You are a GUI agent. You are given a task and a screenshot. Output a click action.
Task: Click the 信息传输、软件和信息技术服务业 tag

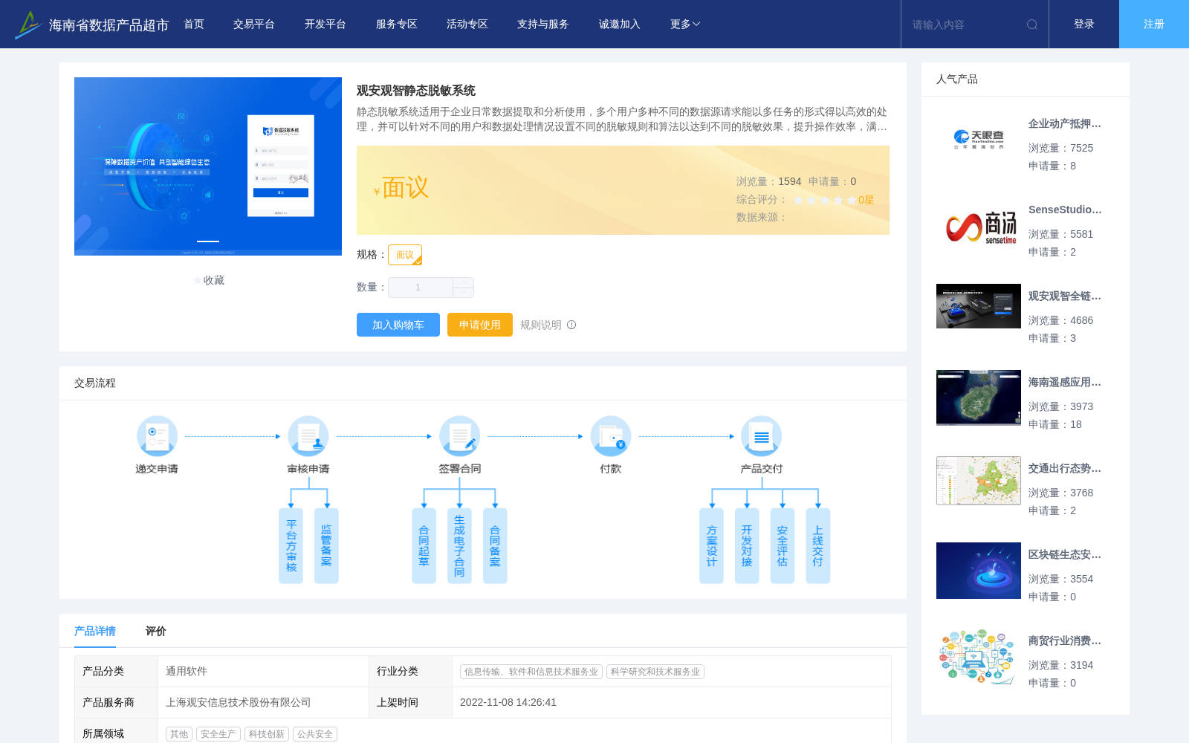(531, 672)
